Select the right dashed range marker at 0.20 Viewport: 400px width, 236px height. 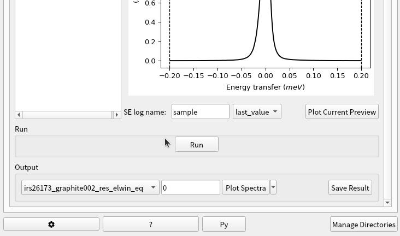click(361, 33)
